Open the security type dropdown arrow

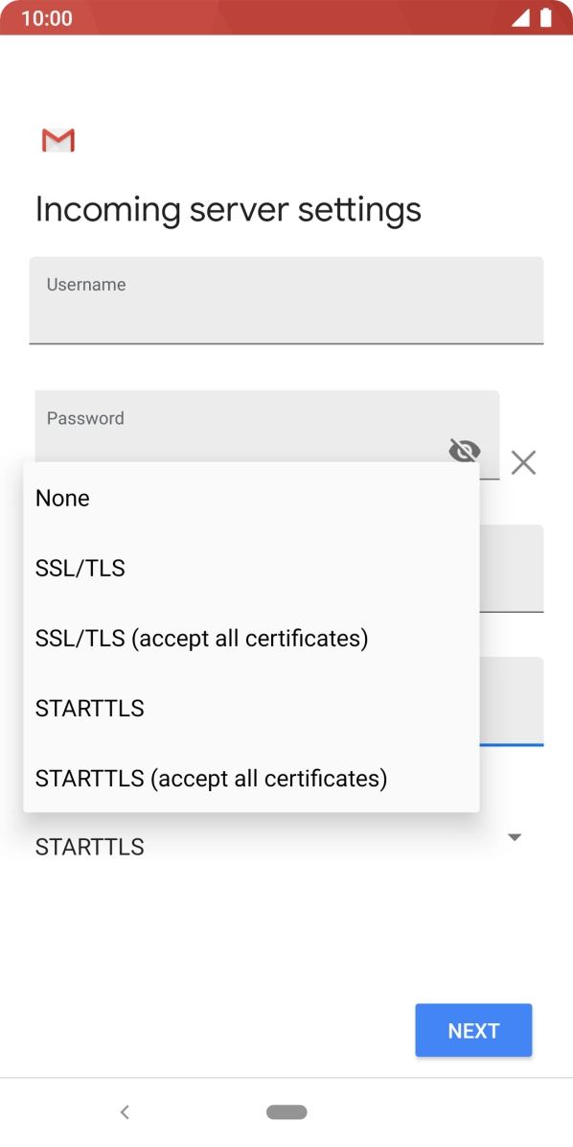point(515,836)
